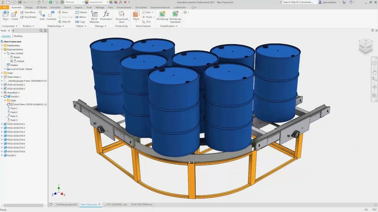
Task: Click the luke.mihelcic account menu
Action: click(330, 2)
